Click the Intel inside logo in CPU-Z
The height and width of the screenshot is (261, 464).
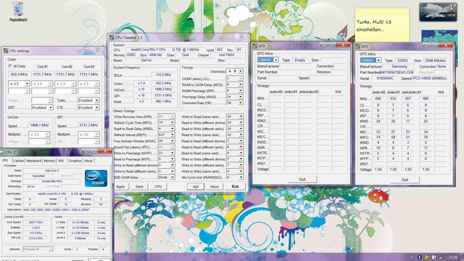point(96,178)
